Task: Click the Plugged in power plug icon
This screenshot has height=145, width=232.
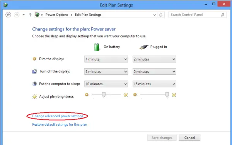Action: 144,47
